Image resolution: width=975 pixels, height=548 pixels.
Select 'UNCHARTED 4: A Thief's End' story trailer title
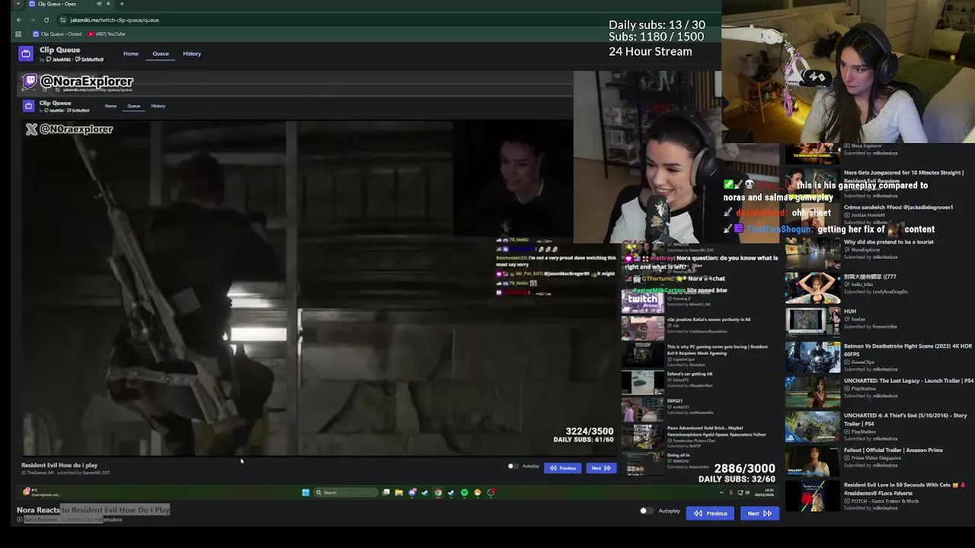(x=906, y=419)
